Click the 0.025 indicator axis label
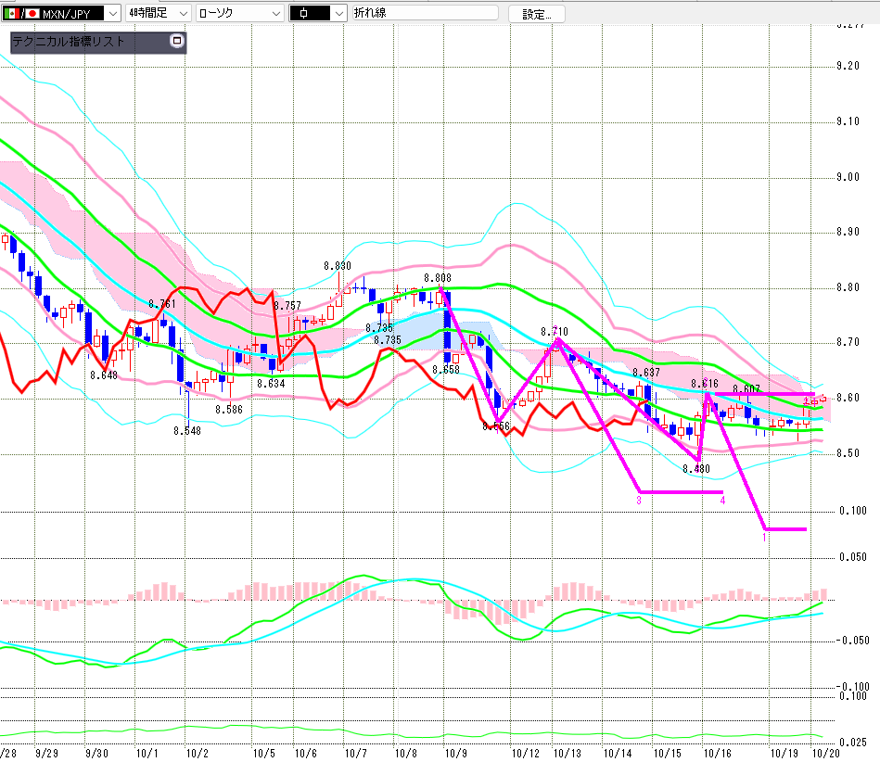Viewport: 880px width, 762px height. (852, 743)
